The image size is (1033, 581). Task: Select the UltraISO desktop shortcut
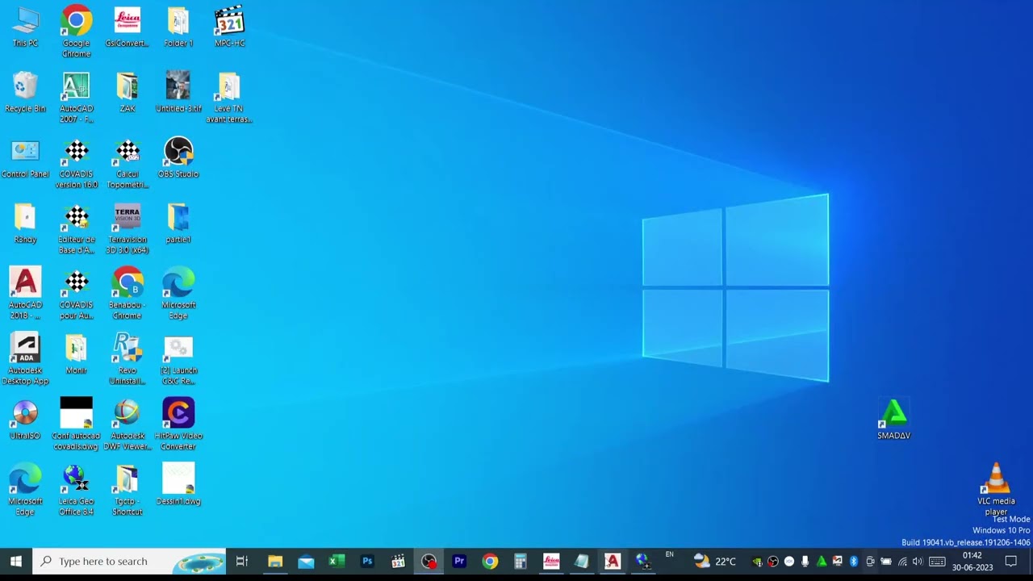coord(25,420)
